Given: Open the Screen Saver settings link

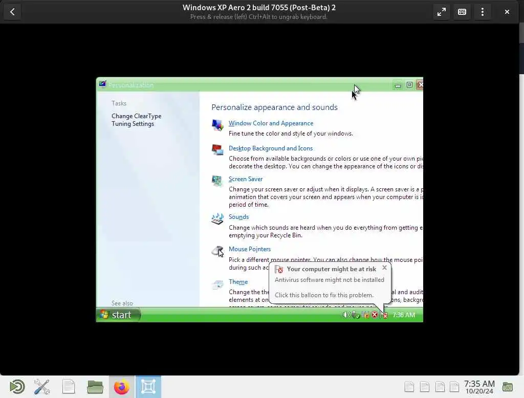Looking at the screenshot, I should point(246,179).
